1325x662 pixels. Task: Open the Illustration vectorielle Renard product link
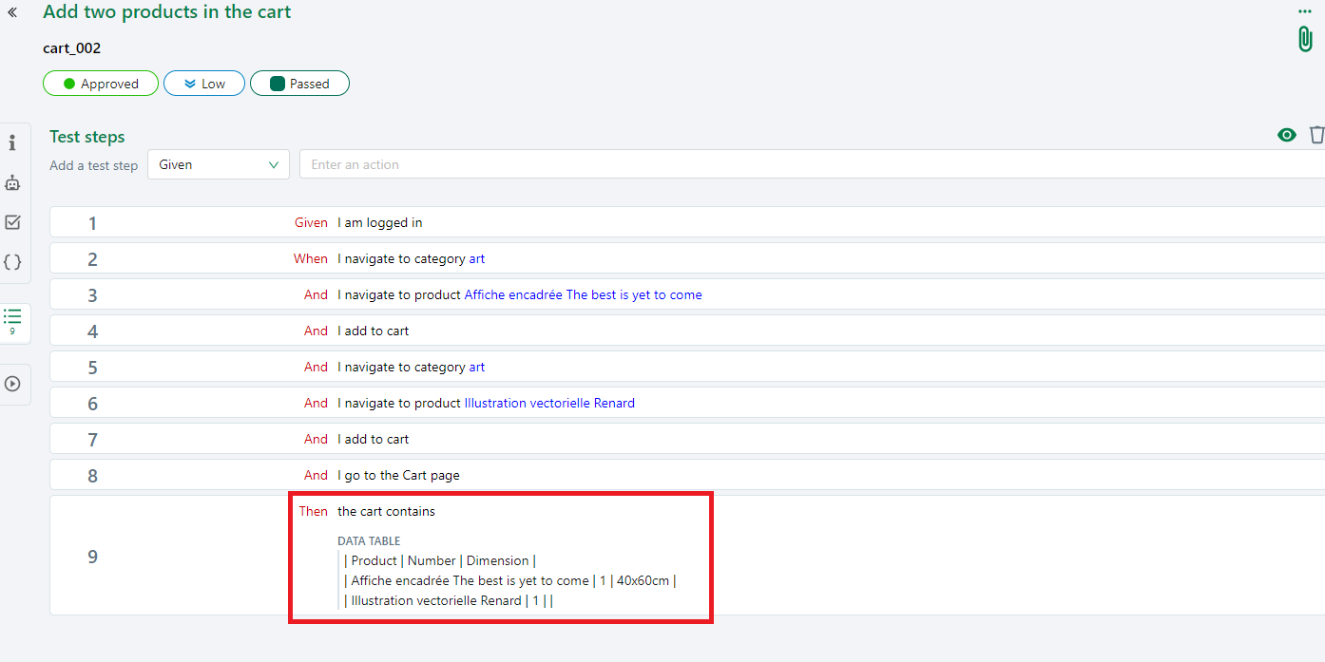[x=549, y=403]
